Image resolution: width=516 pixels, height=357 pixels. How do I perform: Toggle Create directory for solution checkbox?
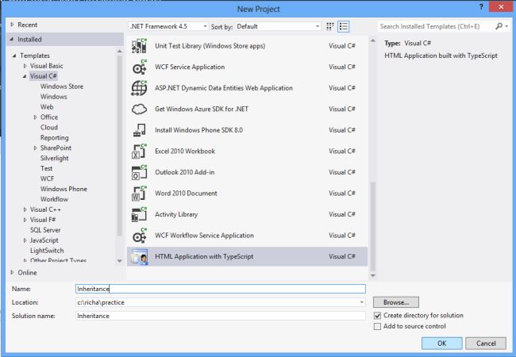pyautogui.click(x=377, y=316)
